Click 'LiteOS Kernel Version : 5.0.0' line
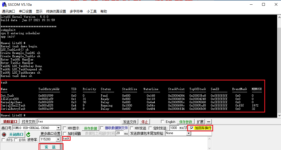Viewport: 281px width, 150px height. 25,17
